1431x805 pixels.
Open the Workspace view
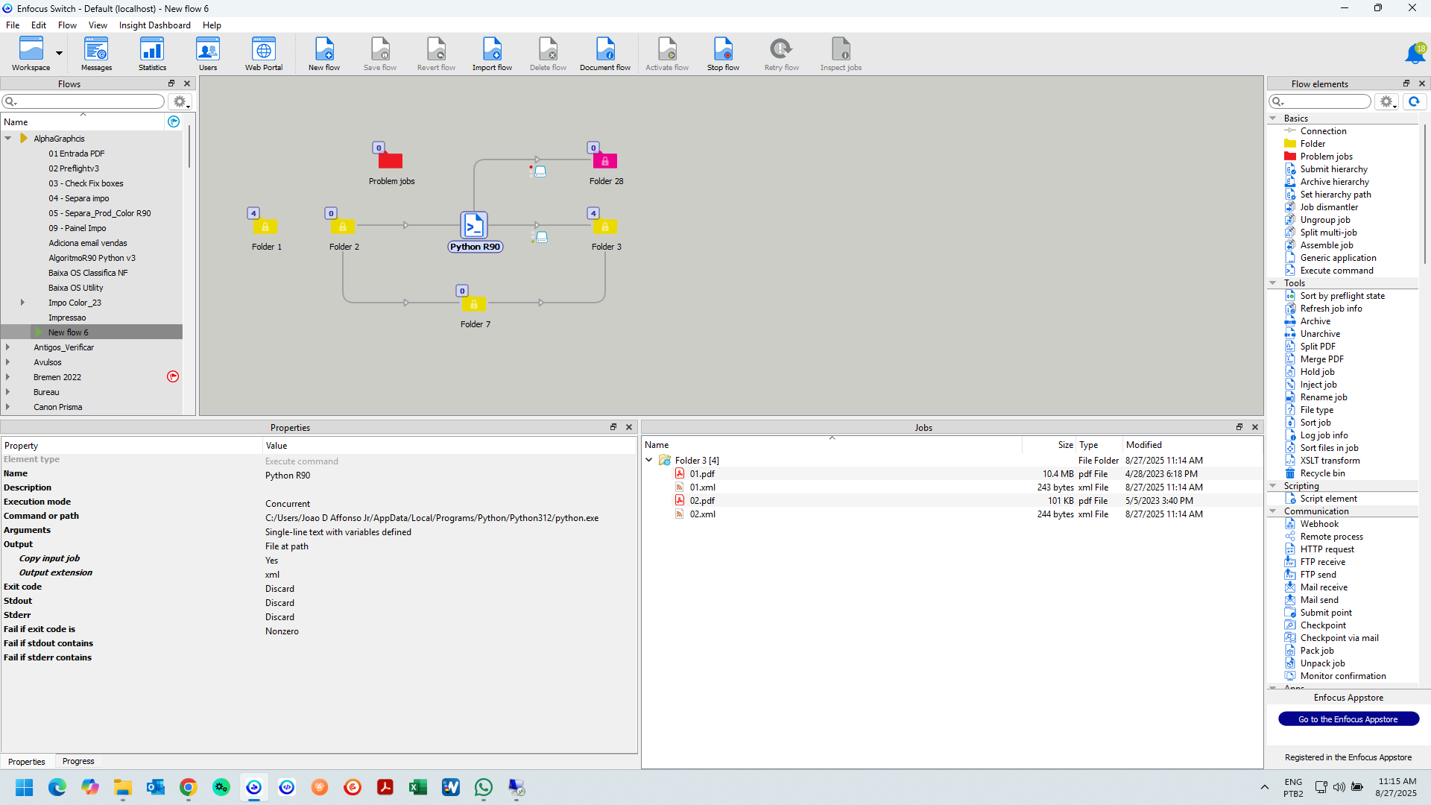coord(31,54)
